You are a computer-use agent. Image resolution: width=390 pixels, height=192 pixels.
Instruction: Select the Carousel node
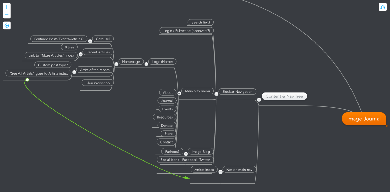pos(103,39)
